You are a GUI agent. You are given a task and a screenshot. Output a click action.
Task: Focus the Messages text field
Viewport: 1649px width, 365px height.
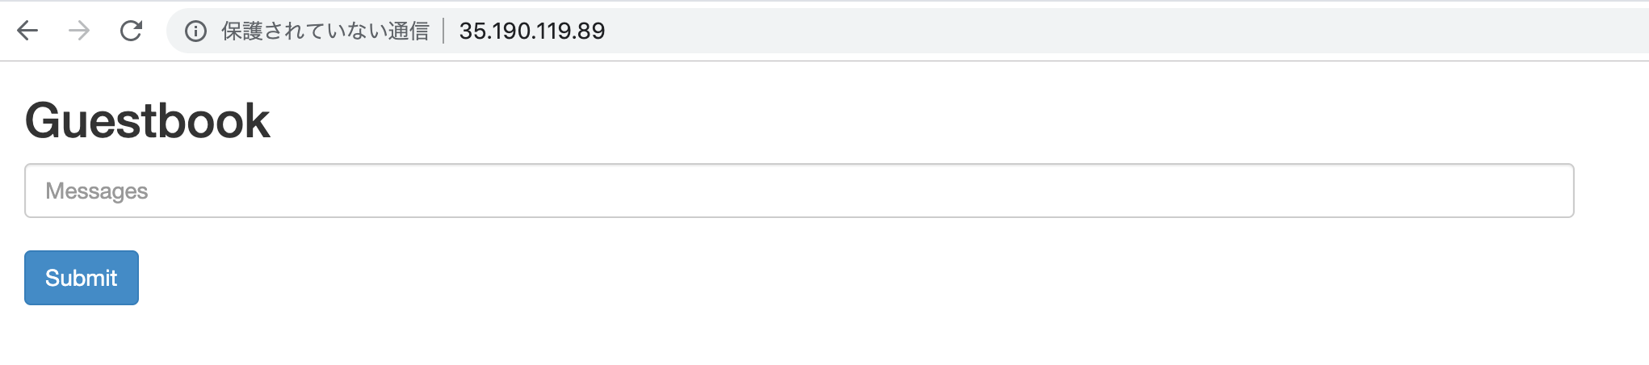click(799, 191)
